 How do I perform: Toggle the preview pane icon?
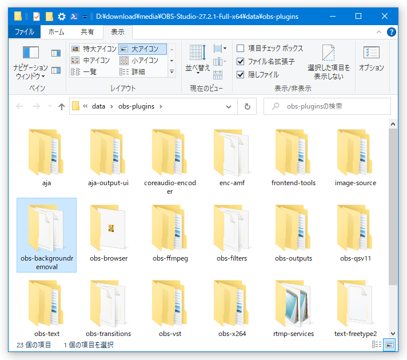[x=56, y=53]
